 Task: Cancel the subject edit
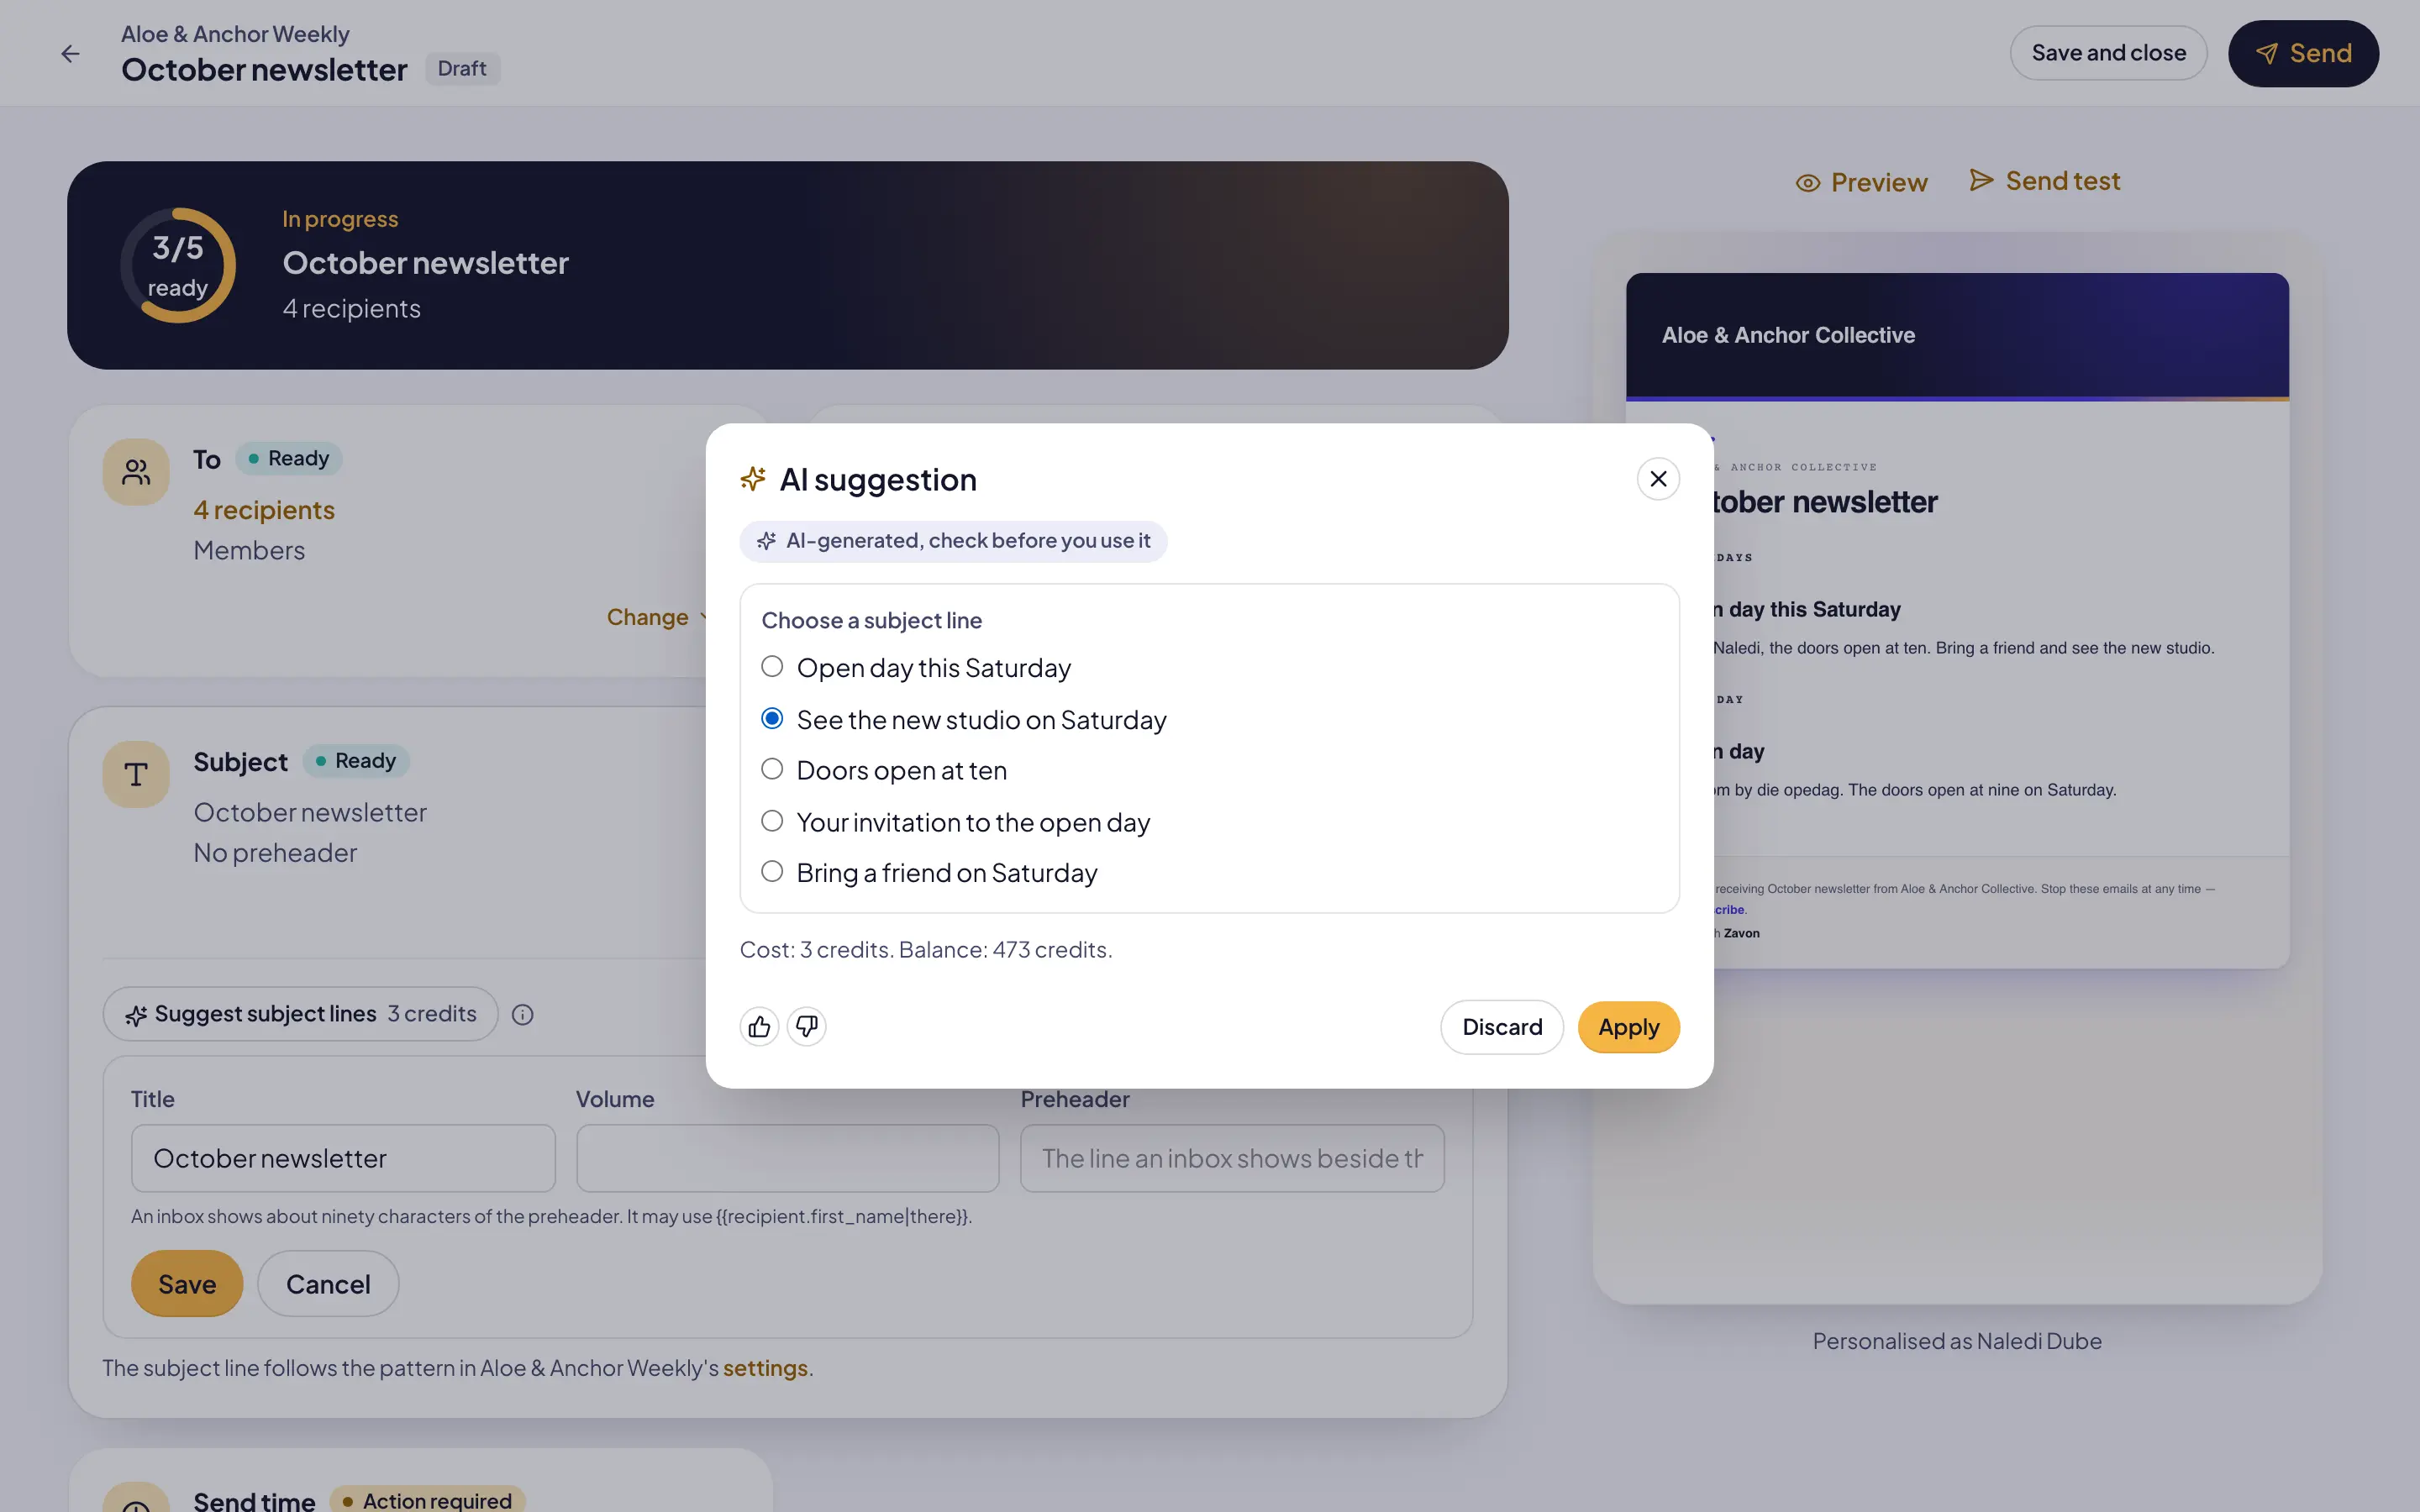pos(328,1284)
